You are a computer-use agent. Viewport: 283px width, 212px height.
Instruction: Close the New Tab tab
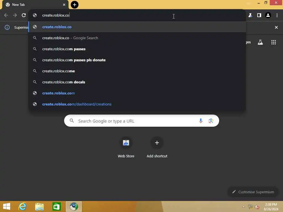tap(64, 5)
